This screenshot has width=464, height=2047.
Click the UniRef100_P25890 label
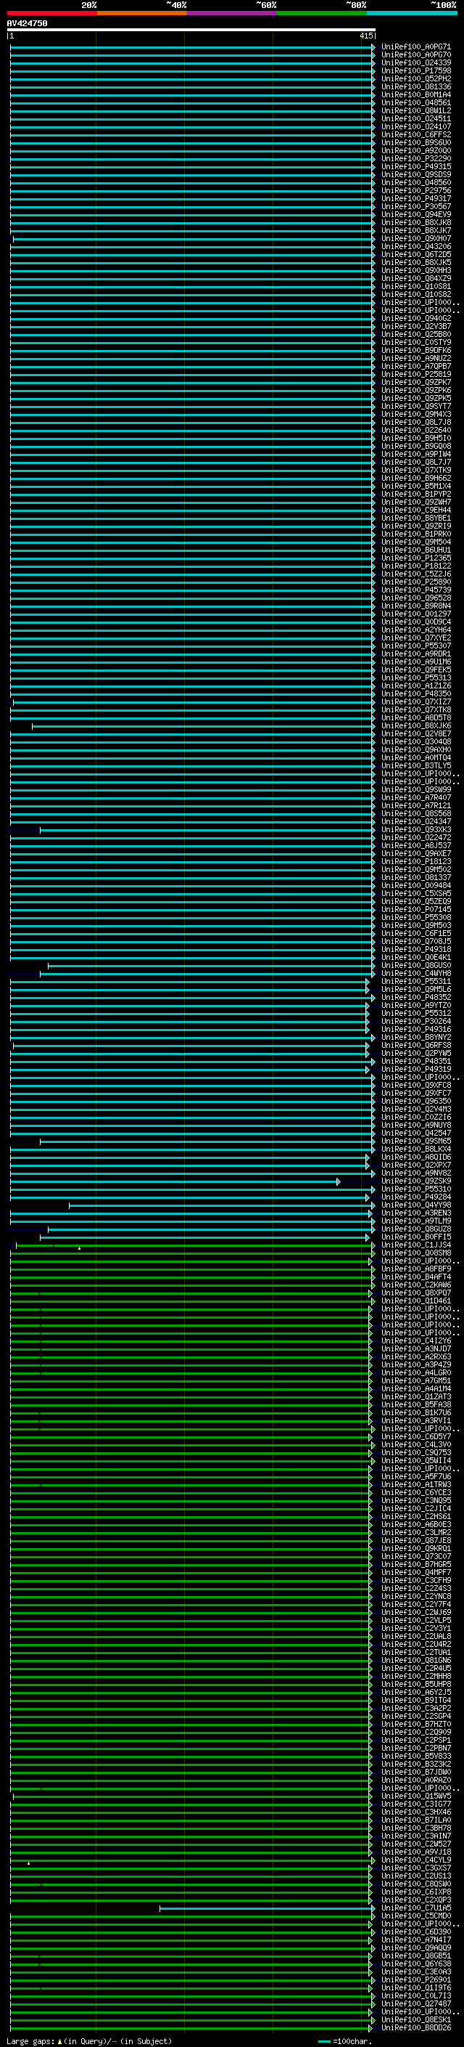(x=416, y=582)
